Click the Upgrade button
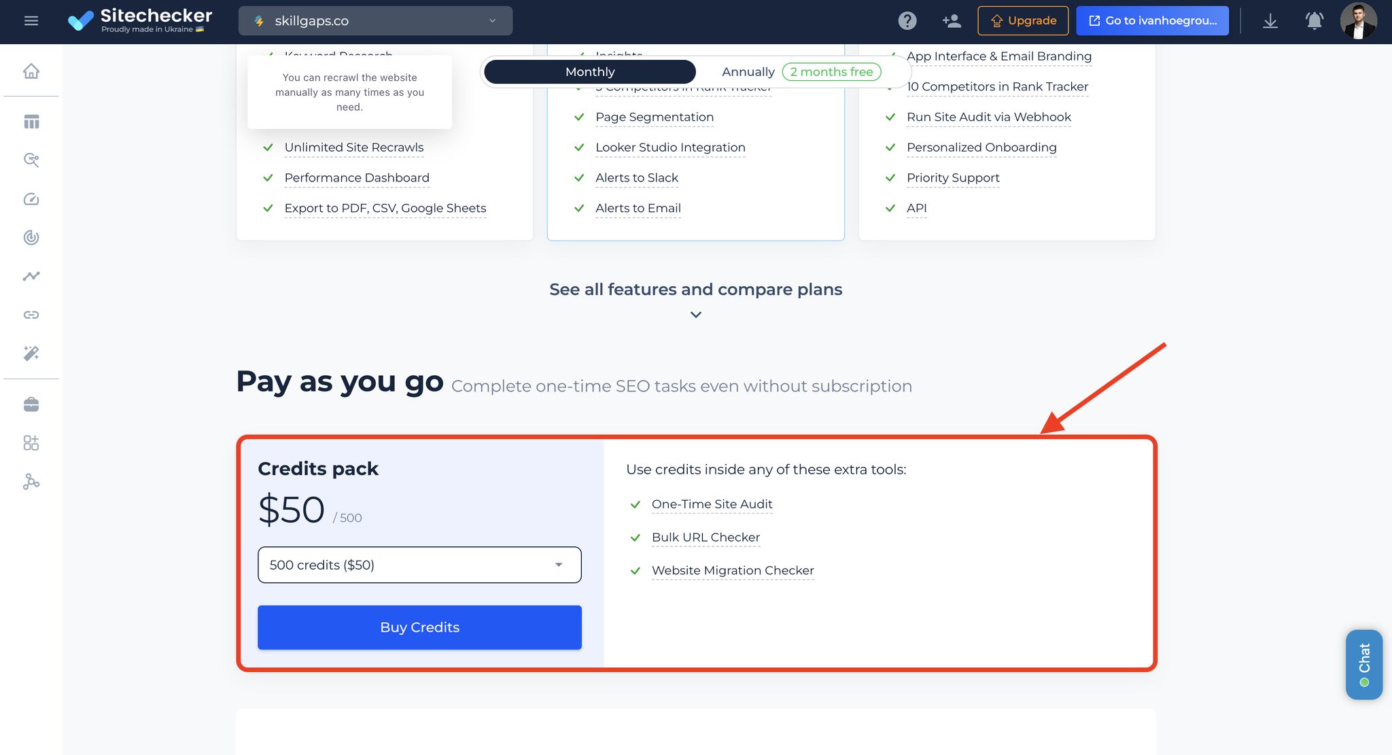Viewport: 1392px width, 755px height. (x=1023, y=20)
